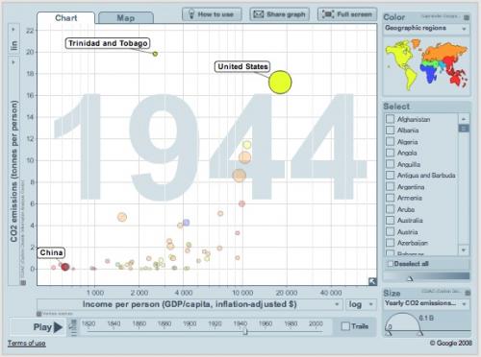Click the yellow United States bubble
481x357 pixels.
tap(280, 83)
